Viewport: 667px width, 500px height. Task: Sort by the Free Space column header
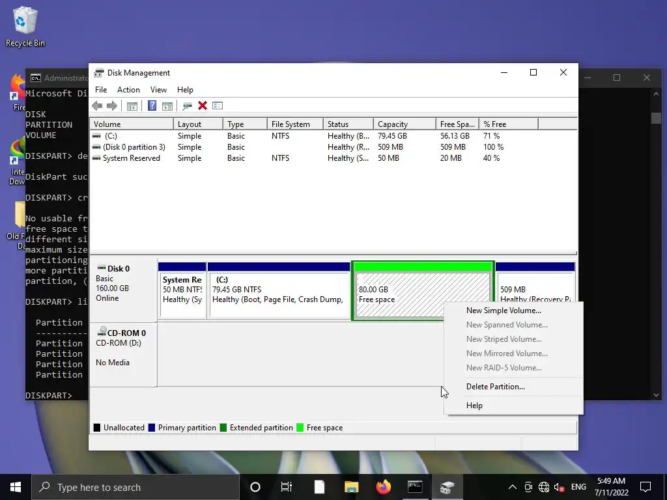tap(458, 124)
